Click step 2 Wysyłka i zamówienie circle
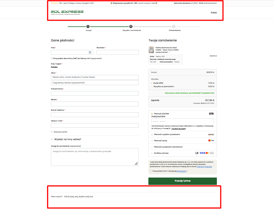The height and width of the screenshot is (211, 274). pos(131,26)
